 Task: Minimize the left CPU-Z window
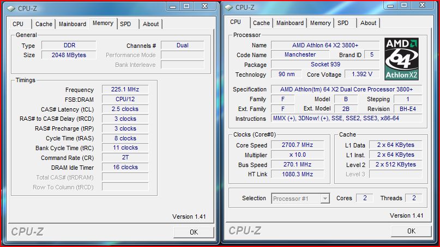173,7
